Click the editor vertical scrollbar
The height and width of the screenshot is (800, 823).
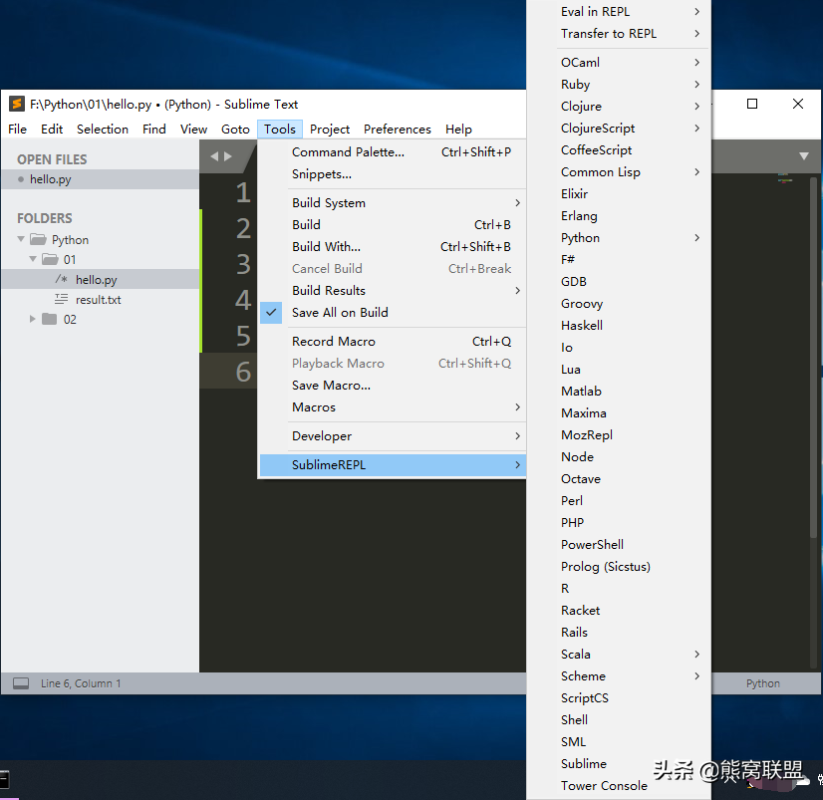(813, 357)
